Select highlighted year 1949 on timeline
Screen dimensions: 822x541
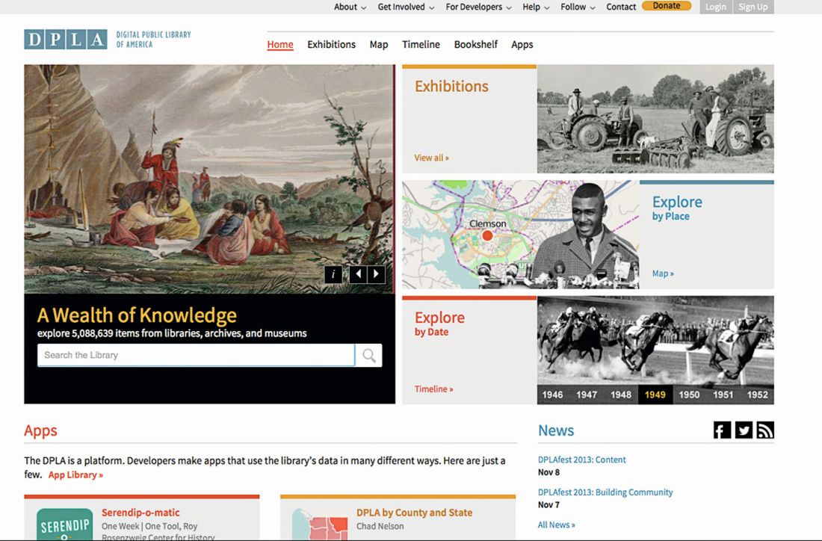click(x=655, y=395)
